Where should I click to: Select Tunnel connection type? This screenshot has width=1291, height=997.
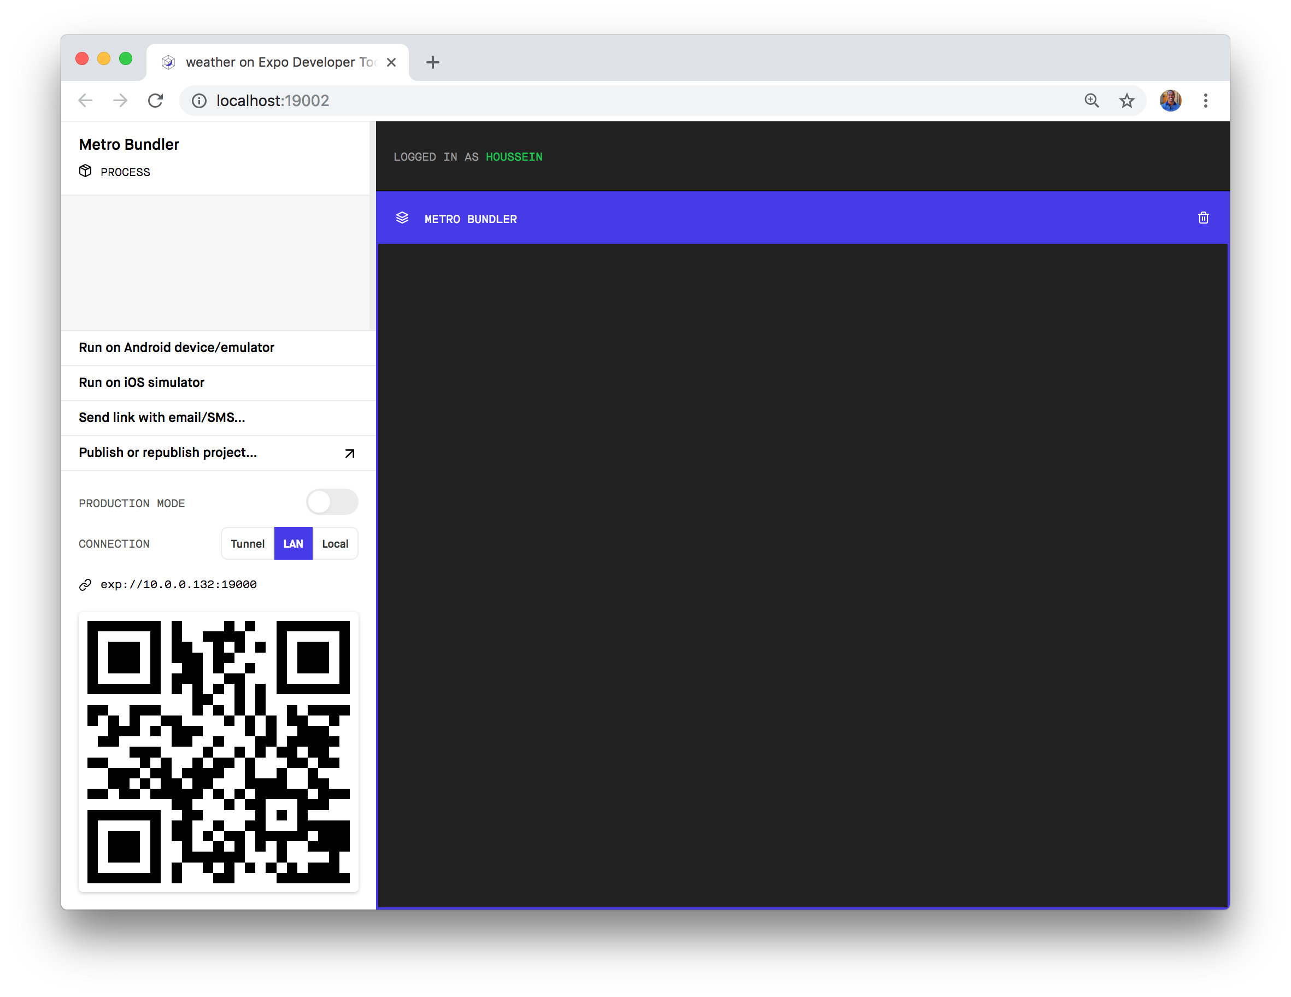pos(247,544)
